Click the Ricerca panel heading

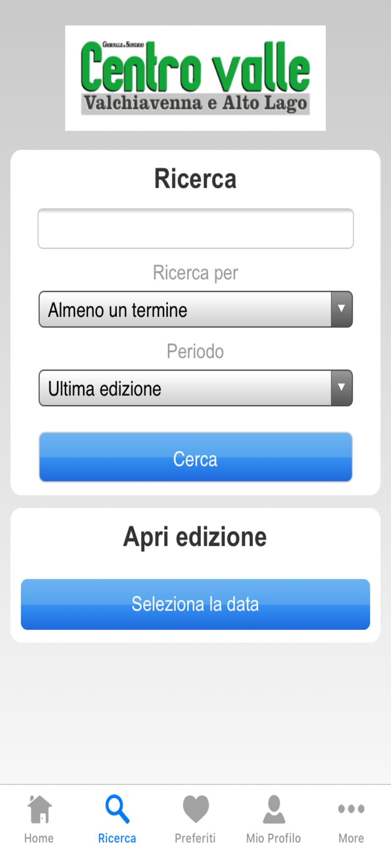pos(195,179)
